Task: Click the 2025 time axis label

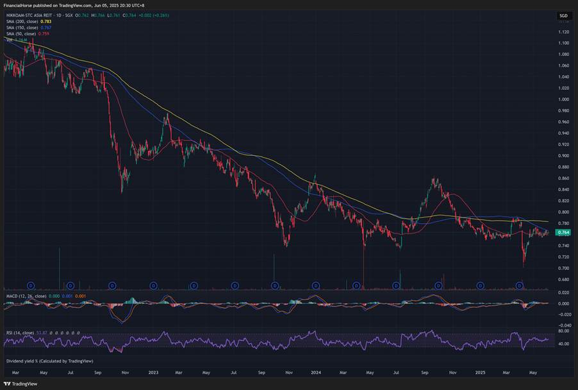Action: [x=481, y=373]
